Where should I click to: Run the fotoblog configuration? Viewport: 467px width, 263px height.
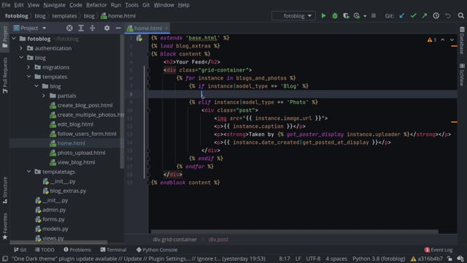point(323,15)
